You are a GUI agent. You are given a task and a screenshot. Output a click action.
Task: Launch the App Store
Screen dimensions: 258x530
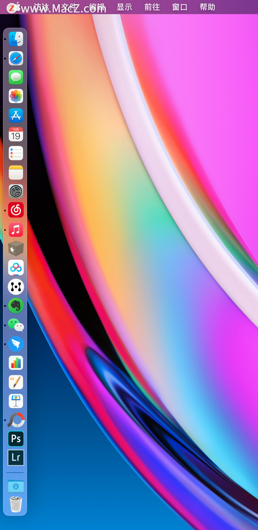[16, 115]
